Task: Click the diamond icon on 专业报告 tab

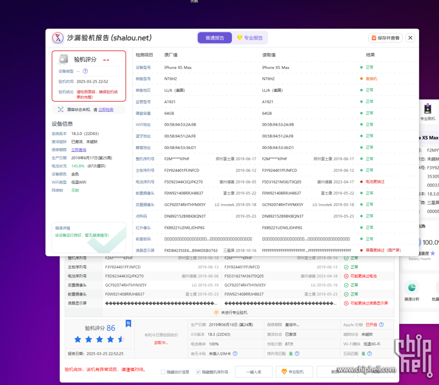Action: [239, 38]
